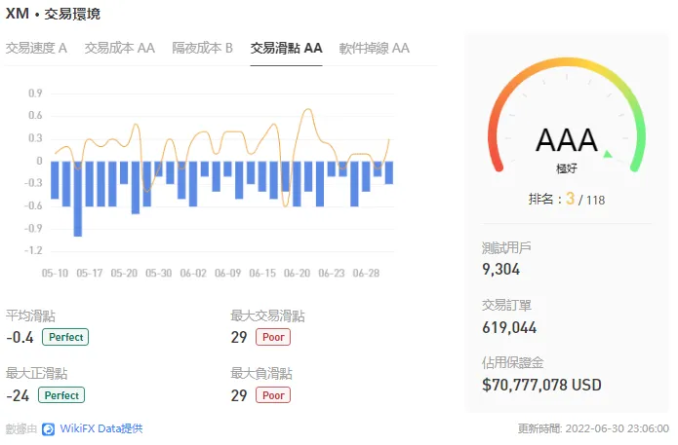Click the orange line's highest peak near 06-20
Image resolution: width=678 pixels, height=445 pixels.
point(307,110)
